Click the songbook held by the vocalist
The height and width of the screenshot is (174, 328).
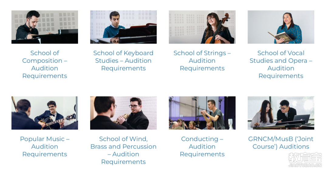tap(280, 37)
